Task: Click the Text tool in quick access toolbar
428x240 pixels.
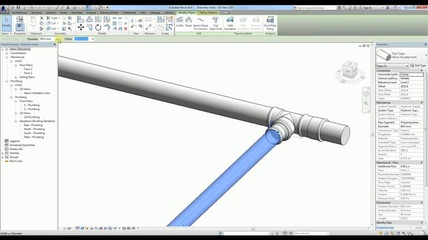Action: click(68, 7)
